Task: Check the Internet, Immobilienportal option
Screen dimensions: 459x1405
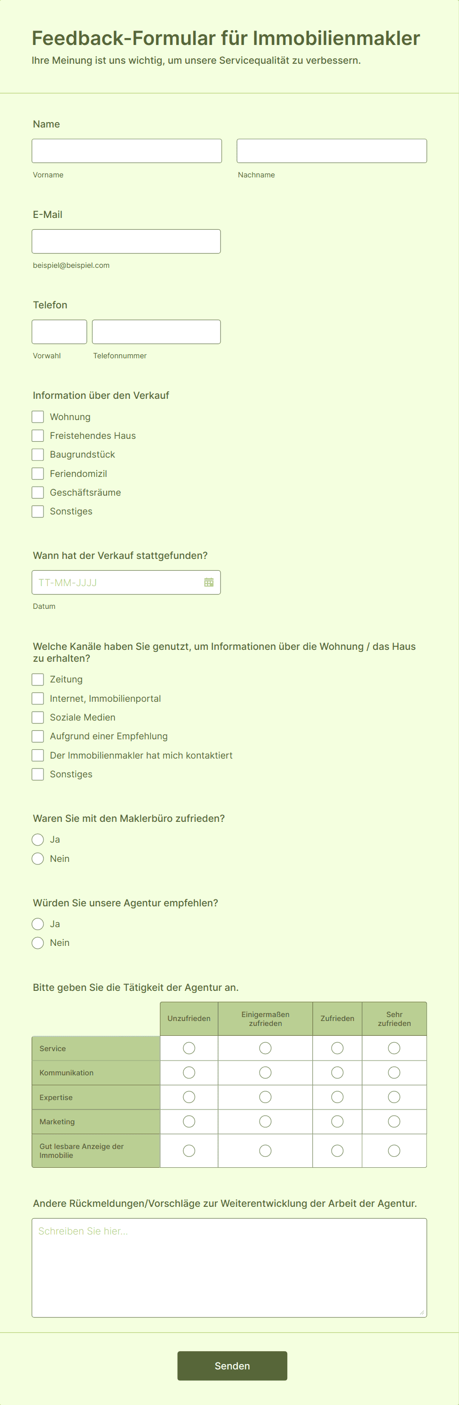Action: point(38,698)
